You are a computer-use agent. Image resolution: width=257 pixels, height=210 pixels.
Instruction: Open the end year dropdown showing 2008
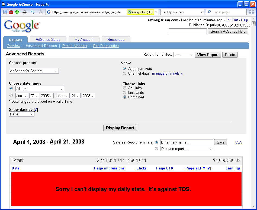click(88, 96)
